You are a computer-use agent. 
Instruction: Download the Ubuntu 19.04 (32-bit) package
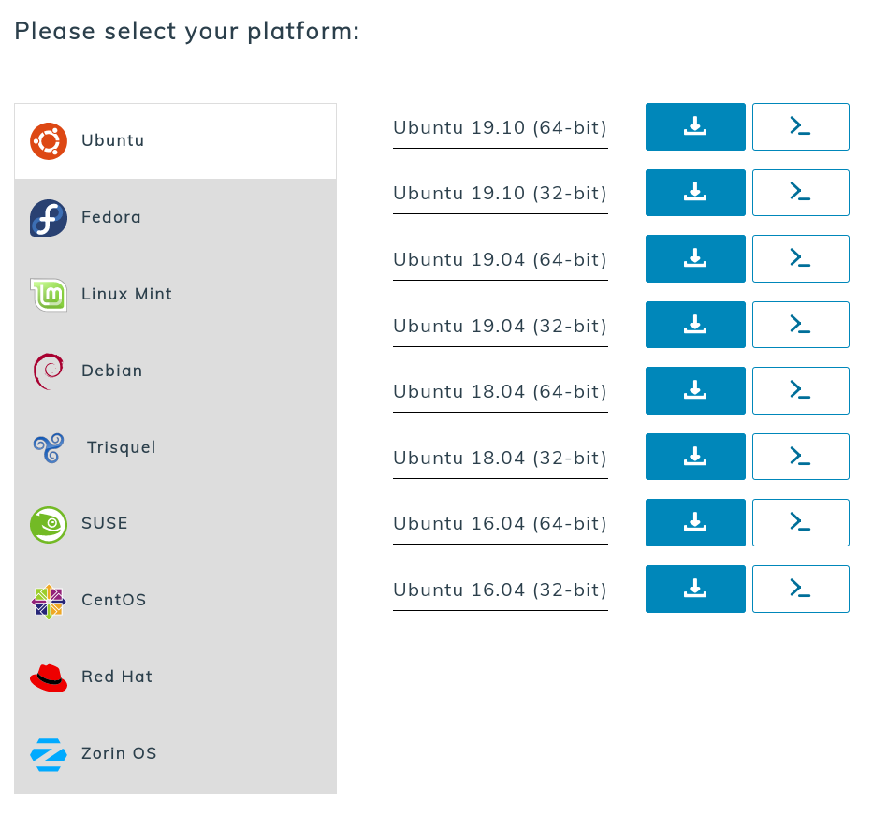pyautogui.click(x=695, y=325)
